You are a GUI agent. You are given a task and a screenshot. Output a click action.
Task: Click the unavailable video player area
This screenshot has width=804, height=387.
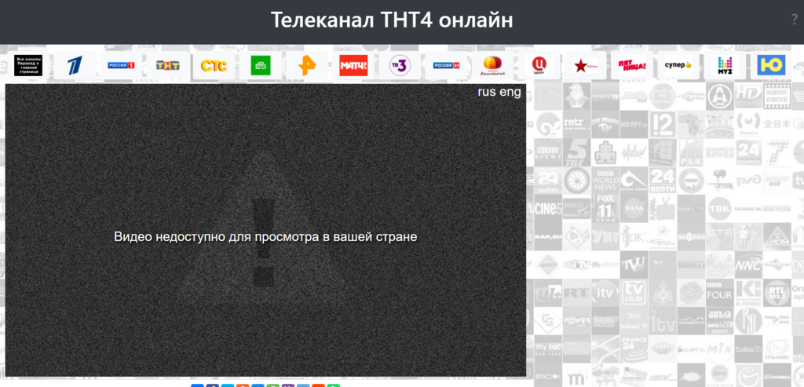click(265, 230)
